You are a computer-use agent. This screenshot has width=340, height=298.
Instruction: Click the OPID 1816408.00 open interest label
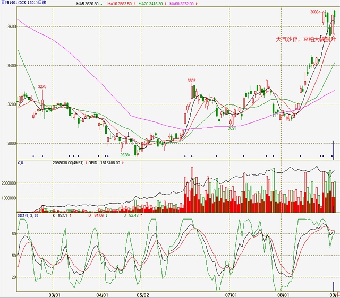tap(104, 163)
